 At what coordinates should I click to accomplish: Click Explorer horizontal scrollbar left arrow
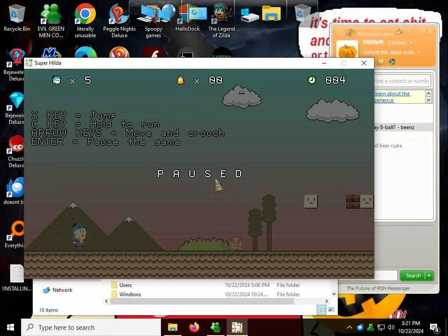pos(106,301)
